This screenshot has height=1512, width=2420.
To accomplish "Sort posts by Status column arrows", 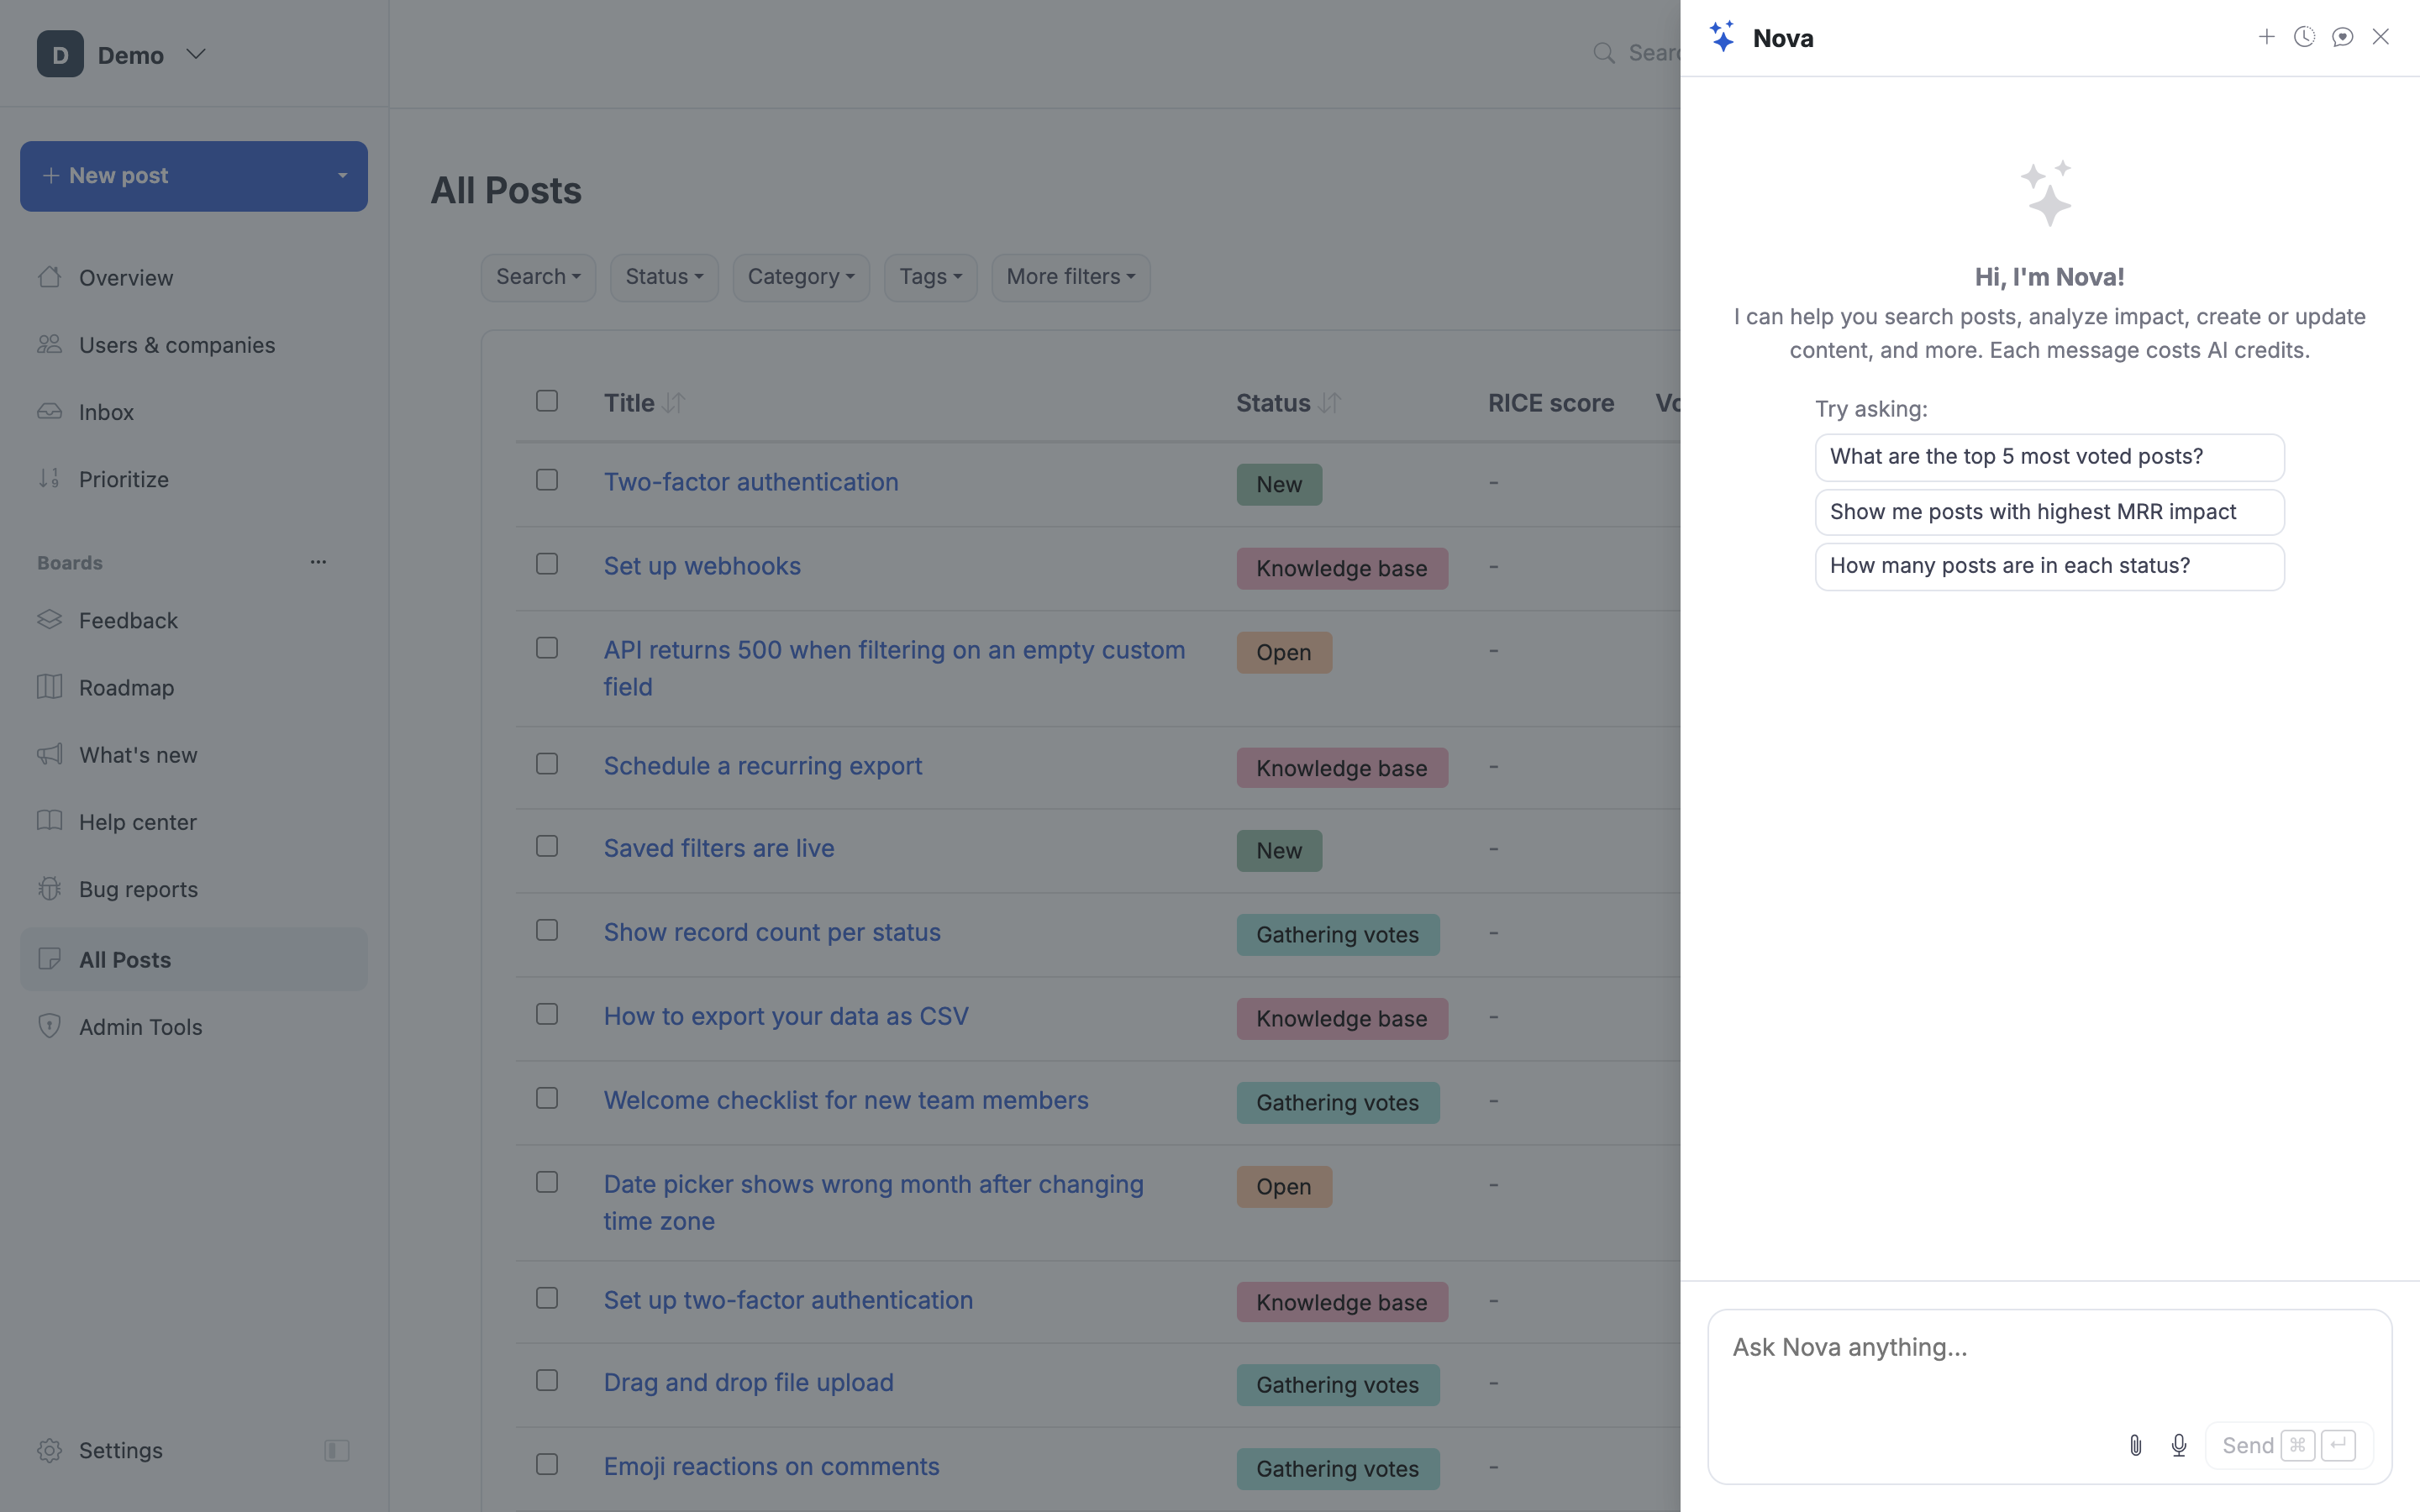I will (1330, 403).
